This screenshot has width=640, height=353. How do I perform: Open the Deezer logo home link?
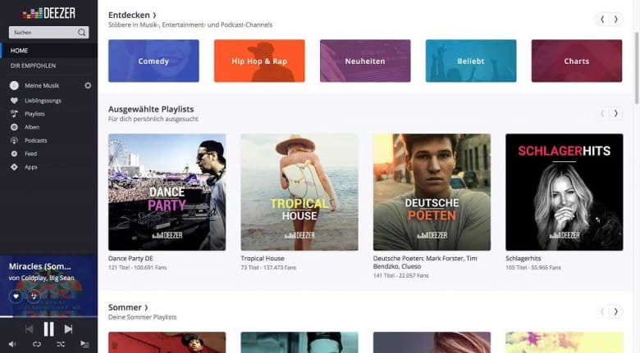click(48, 12)
